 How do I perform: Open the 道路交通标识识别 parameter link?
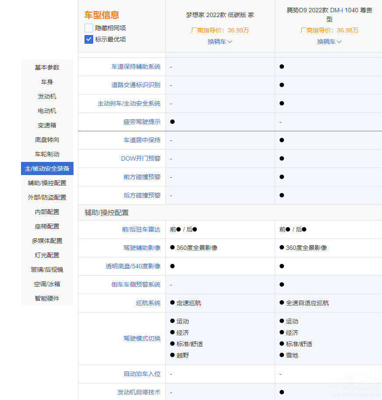(x=136, y=85)
